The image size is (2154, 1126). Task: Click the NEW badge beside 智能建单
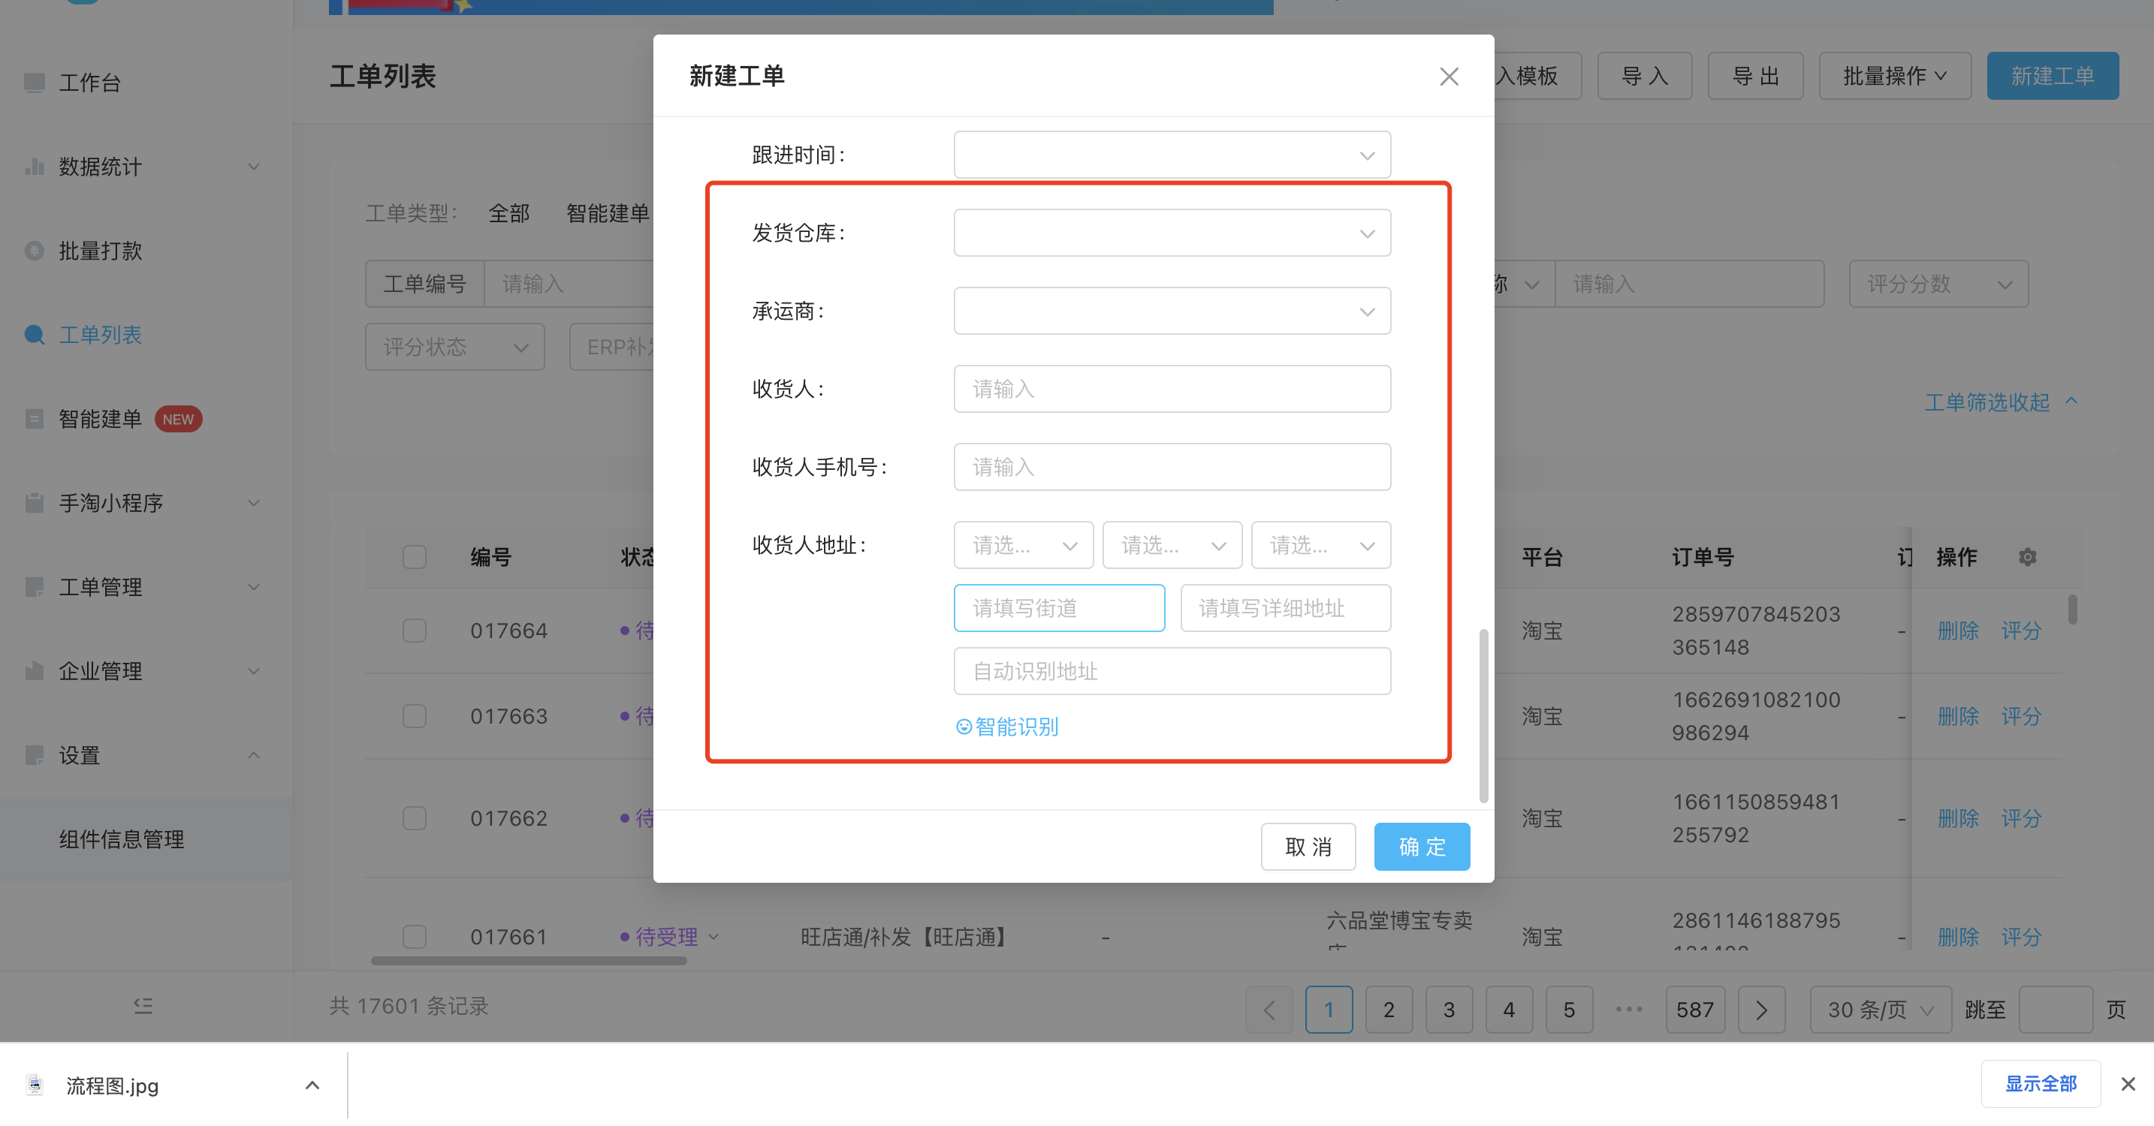click(x=177, y=420)
